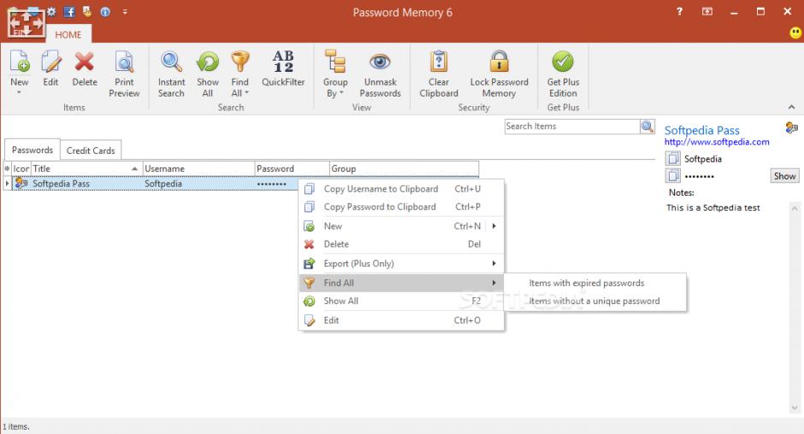The height and width of the screenshot is (434, 804).
Task: Open the QuickFilter tool
Action: [x=283, y=68]
